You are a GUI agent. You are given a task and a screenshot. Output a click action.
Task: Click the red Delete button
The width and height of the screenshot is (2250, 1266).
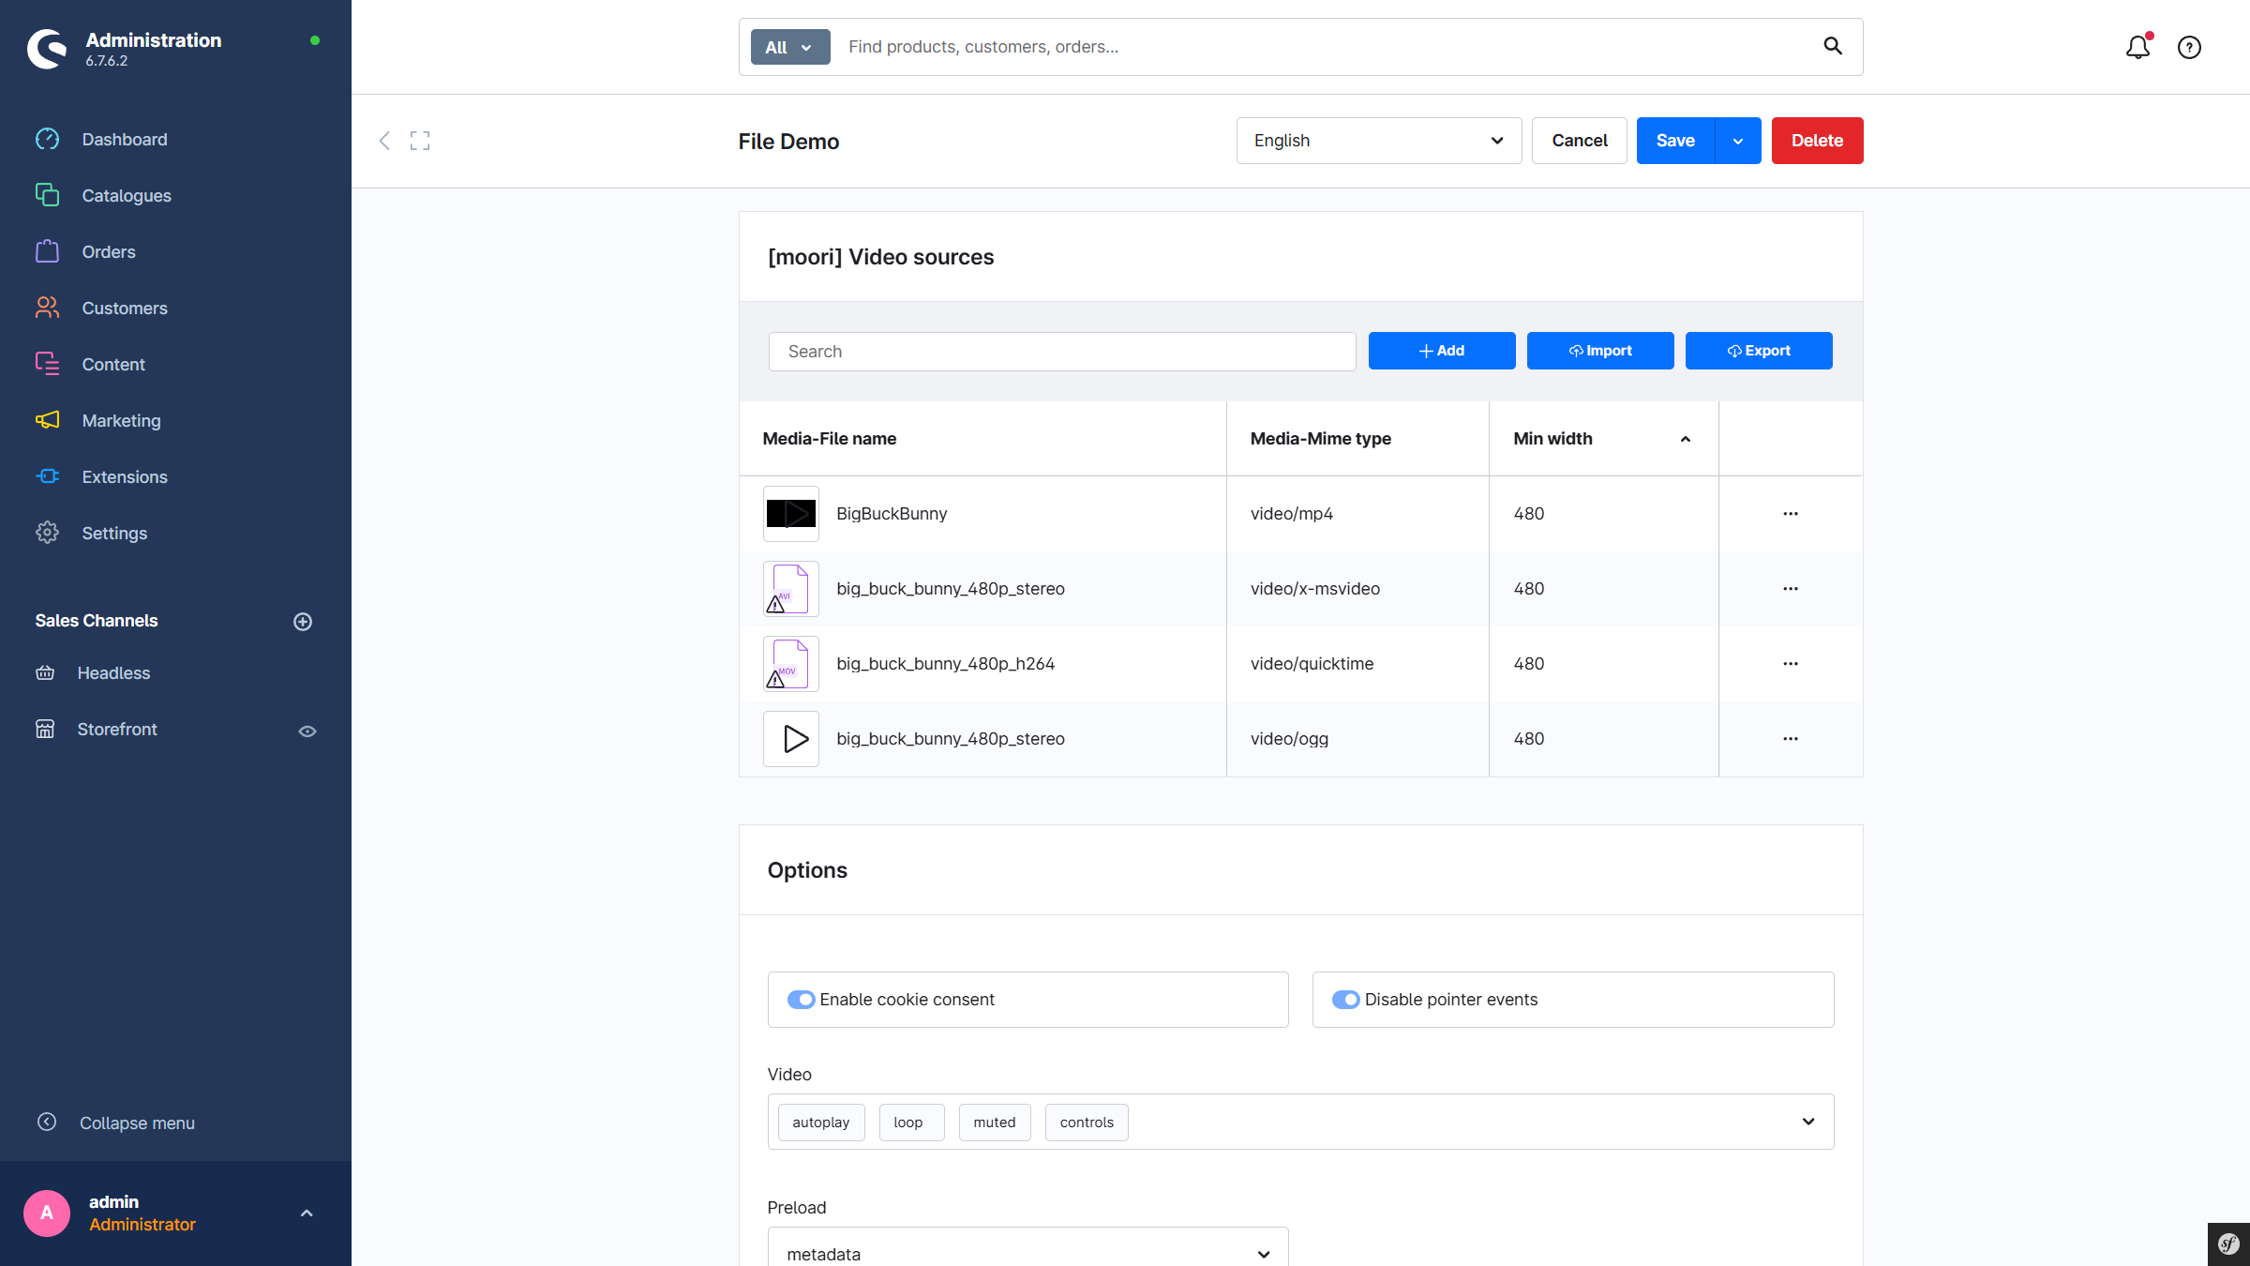tap(1817, 141)
